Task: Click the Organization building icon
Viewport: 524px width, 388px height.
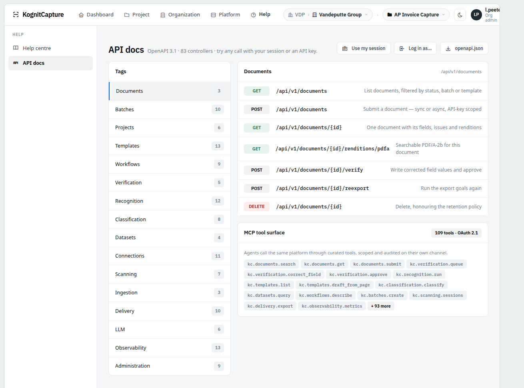Action: [x=163, y=15]
